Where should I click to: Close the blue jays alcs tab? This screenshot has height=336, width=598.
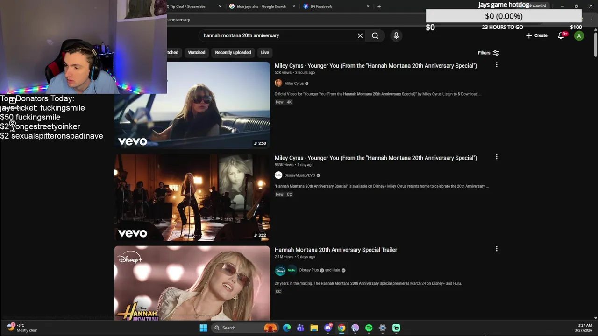294,7
